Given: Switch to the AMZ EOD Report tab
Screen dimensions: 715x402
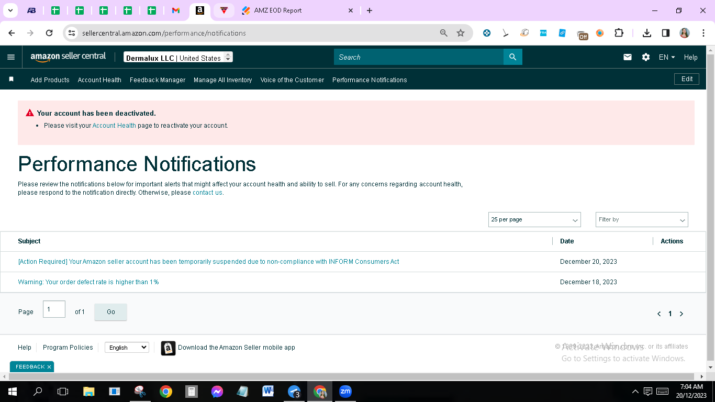Looking at the screenshot, I should tap(298, 10).
